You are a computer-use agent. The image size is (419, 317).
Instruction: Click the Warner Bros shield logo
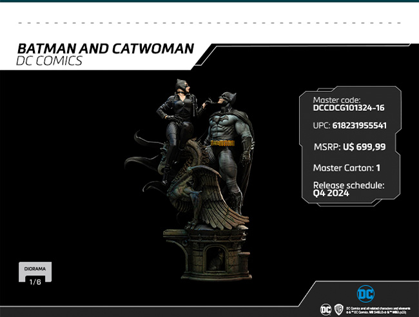[x=338, y=309]
